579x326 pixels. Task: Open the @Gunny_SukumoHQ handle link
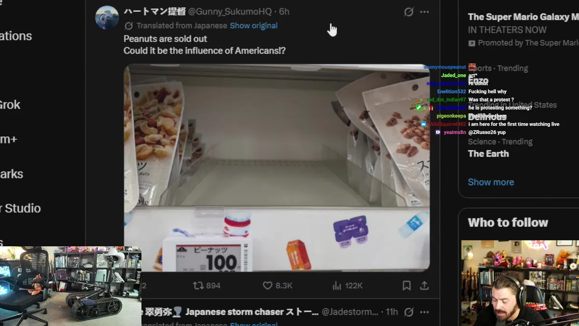click(230, 12)
